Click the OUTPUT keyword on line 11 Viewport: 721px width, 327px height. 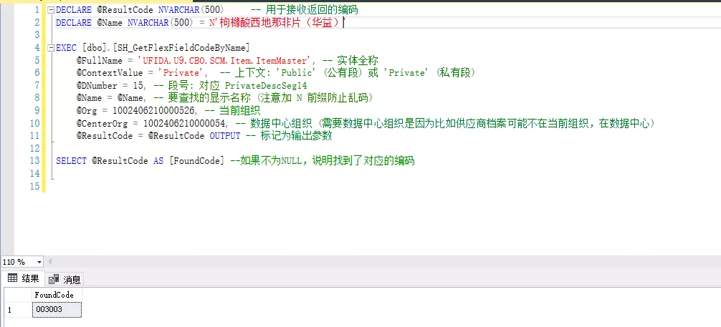(x=225, y=135)
